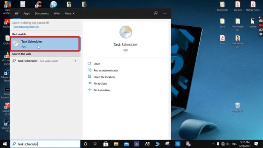
Task: Show hidden tray icons chevron
Action: [x=213, y=144]
